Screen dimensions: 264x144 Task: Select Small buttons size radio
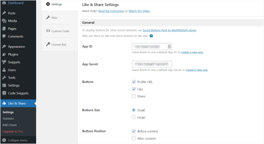click(x=134, y=110)
